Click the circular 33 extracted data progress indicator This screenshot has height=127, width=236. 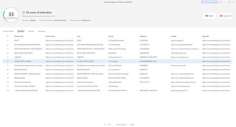point(11,15)
